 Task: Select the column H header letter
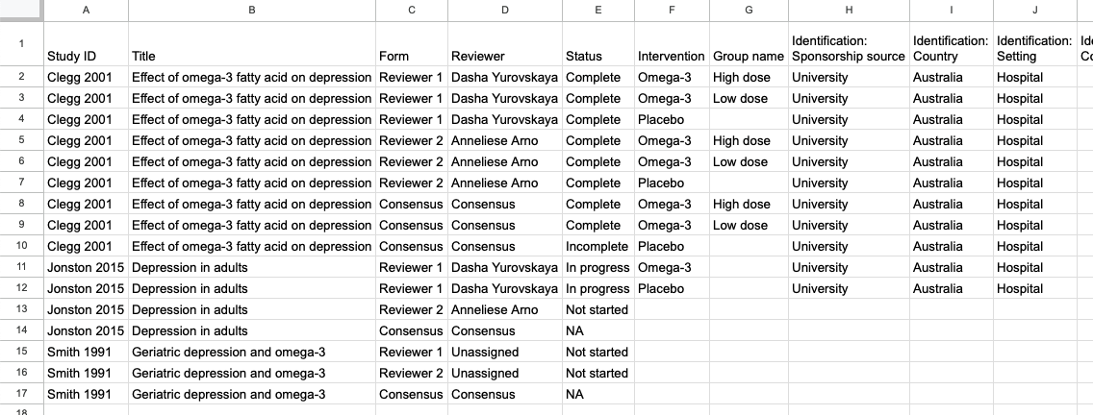[849, 10]
